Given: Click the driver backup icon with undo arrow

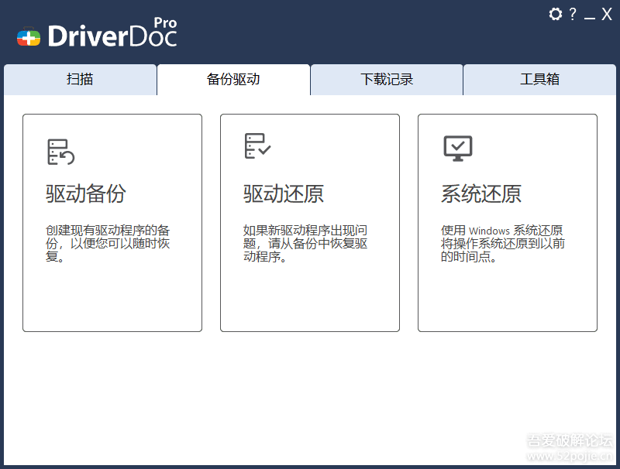Looking at the screenshot, I should pyautogui.click(x=61, y=152).
